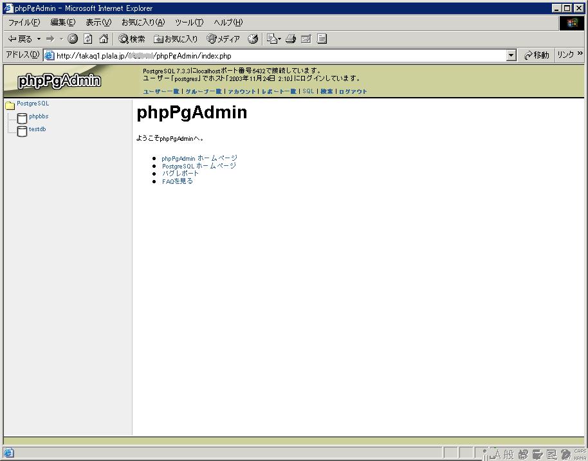
Task: Open the アカウント account link
Action: pos(242,91)
